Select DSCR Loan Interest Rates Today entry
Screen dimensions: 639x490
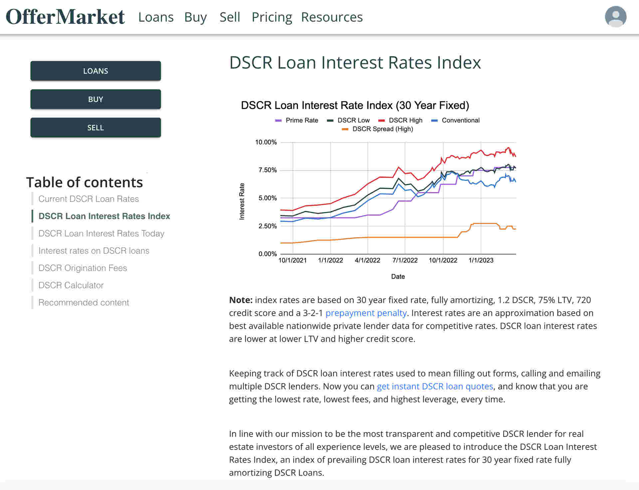[101, 234]
